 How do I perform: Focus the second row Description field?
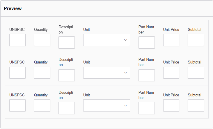pos(67,75)
